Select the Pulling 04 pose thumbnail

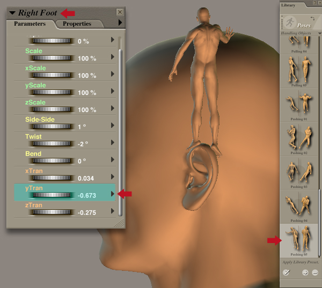coord(299,45)
